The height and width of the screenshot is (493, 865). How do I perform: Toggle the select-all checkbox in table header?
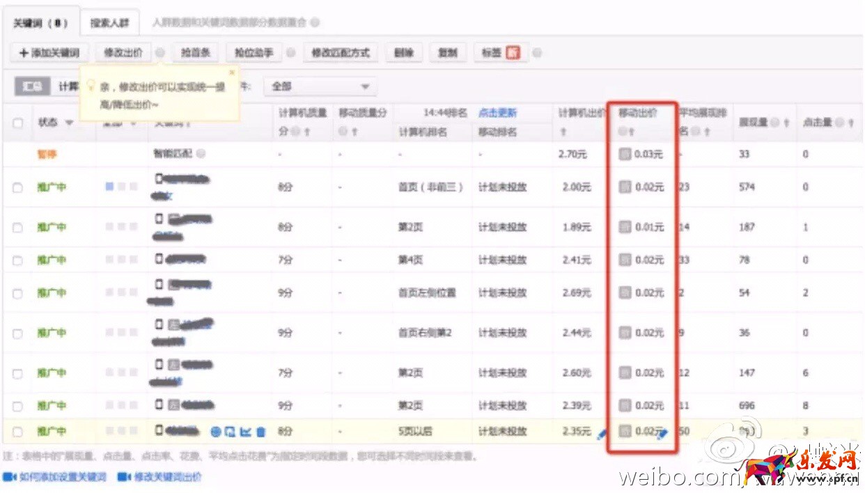coord(18,123)
